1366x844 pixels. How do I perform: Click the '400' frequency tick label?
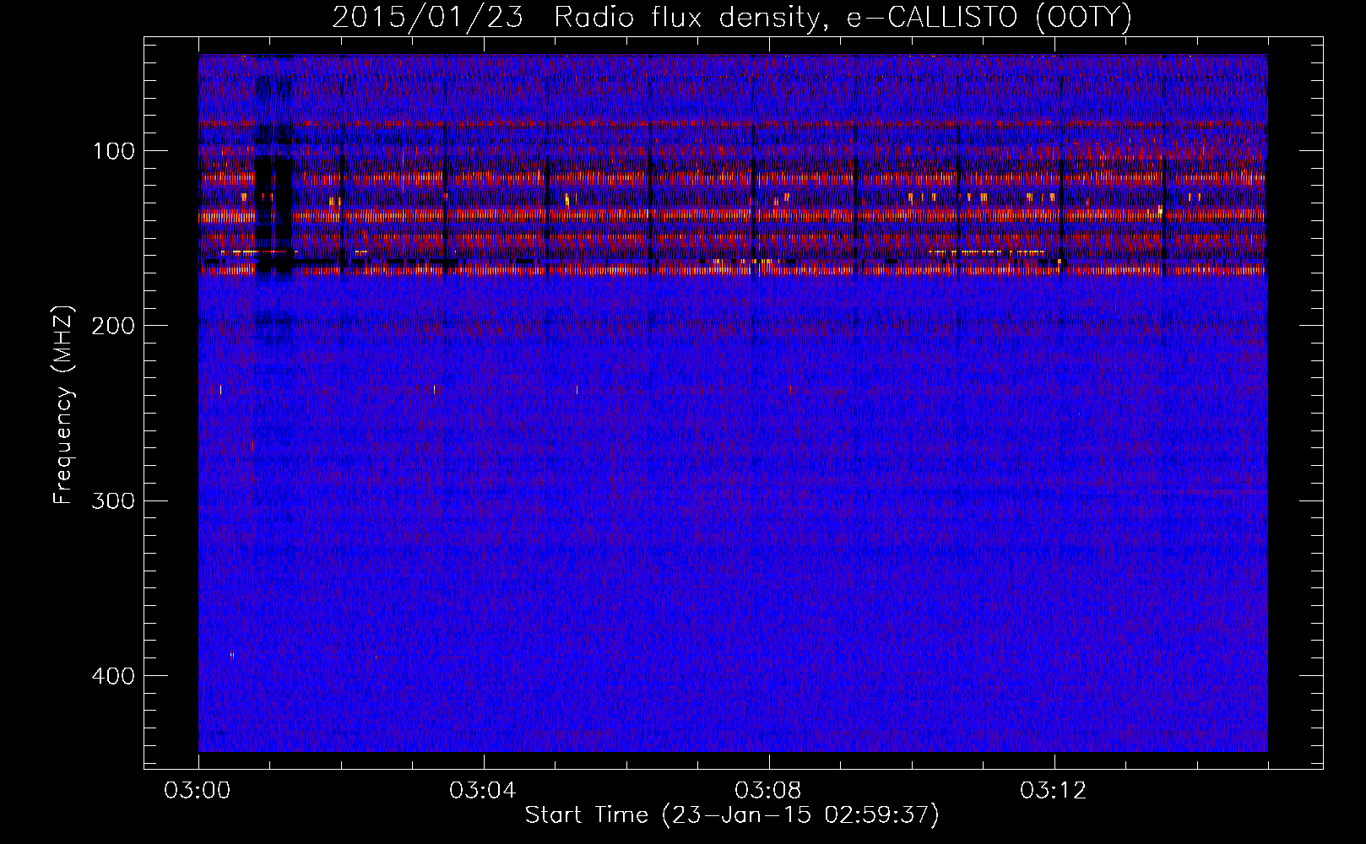[112, 676]
